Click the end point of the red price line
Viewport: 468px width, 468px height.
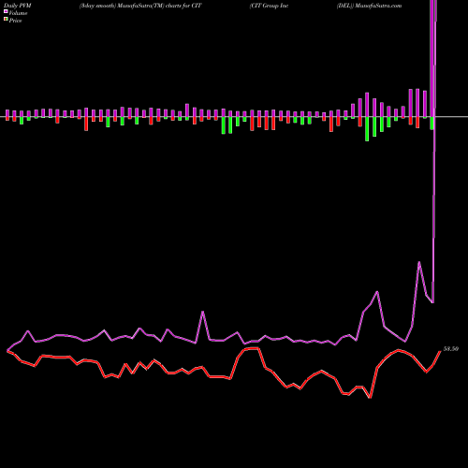point(440,351)
